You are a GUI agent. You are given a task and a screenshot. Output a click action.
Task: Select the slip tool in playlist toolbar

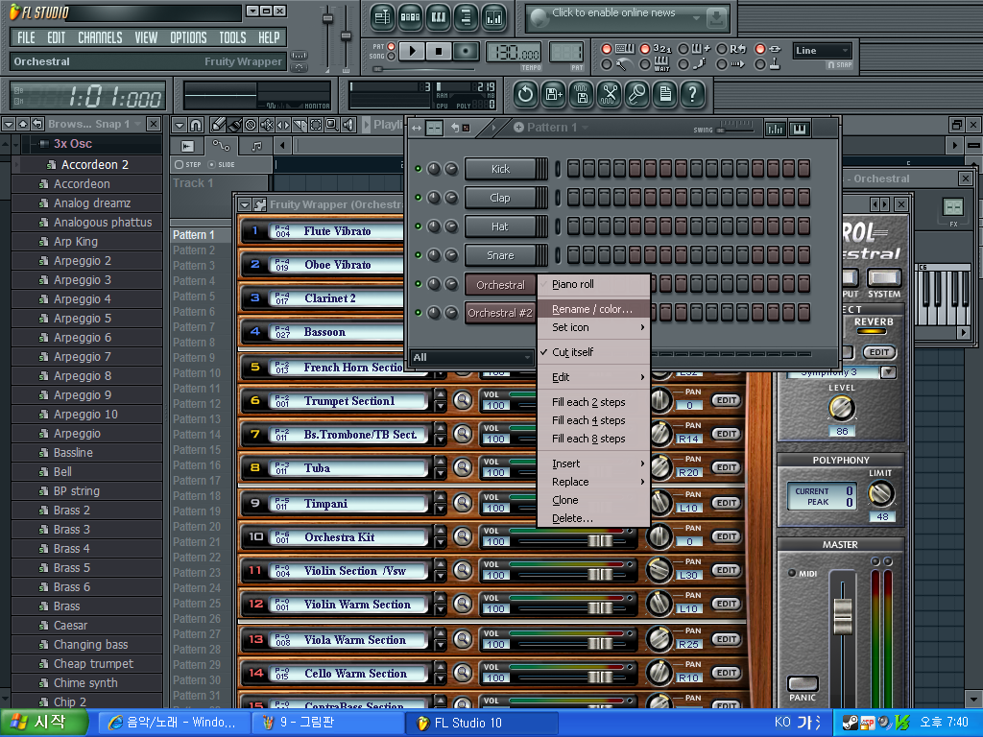[x=283, y=125]
